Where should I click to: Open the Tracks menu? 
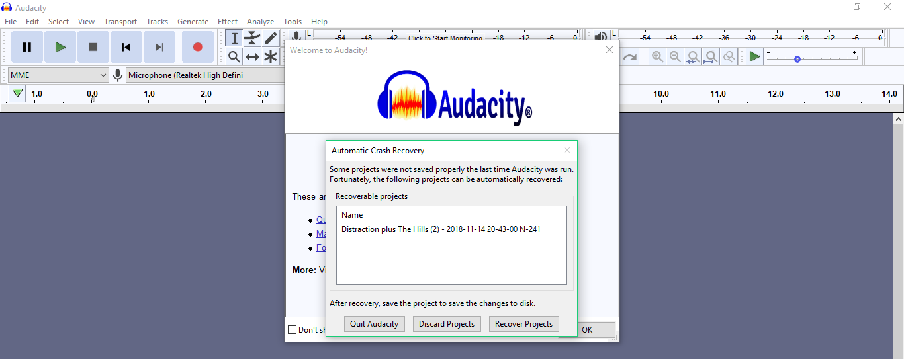coord(157,22)
